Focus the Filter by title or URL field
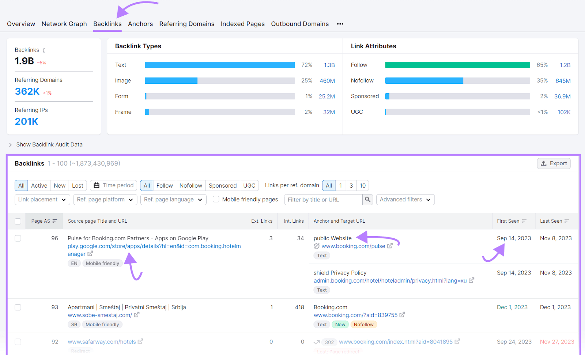The height and width of the screenshot is (355, 585). coord(324,199)
